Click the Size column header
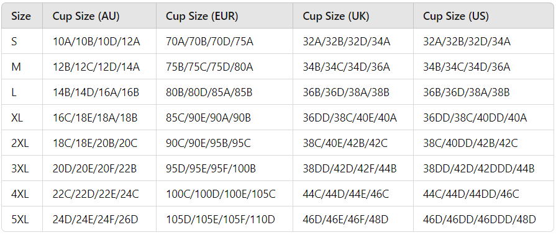Screen dimensions: 556x235 [x=22, y=16]
